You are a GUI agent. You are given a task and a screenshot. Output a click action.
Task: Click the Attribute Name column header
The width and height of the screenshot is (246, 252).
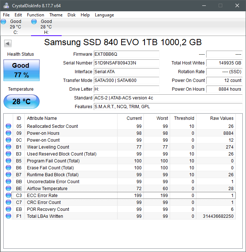[x=71, y=118]
